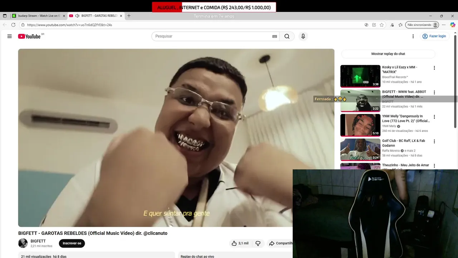458x258 pixels.
Task: Switch to the budarp Stream Kick tab
Action: pyautogui.click(x=38, y=16)
